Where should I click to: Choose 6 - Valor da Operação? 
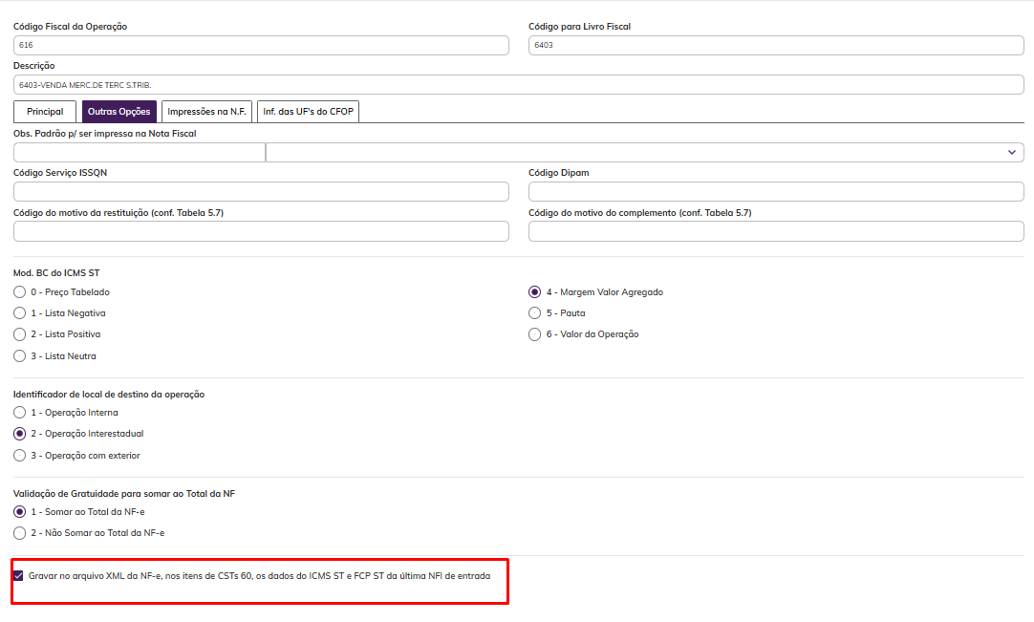[x=535, y=334]
